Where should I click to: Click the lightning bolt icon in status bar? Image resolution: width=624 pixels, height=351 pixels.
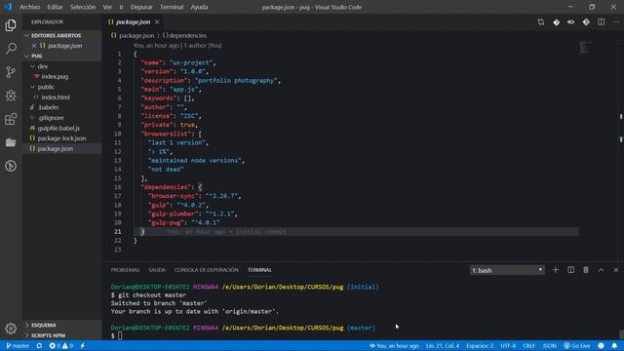pos(82,346)
